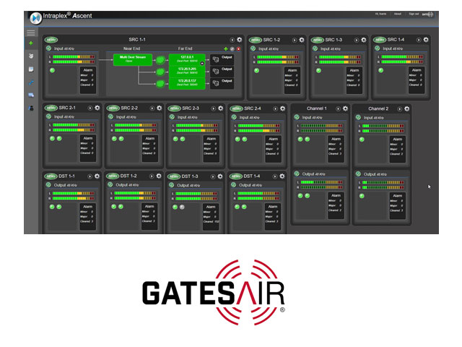Toggle the SRC 1-2 Input status check icon
The image size is (462, 347).
click(253, 48)
